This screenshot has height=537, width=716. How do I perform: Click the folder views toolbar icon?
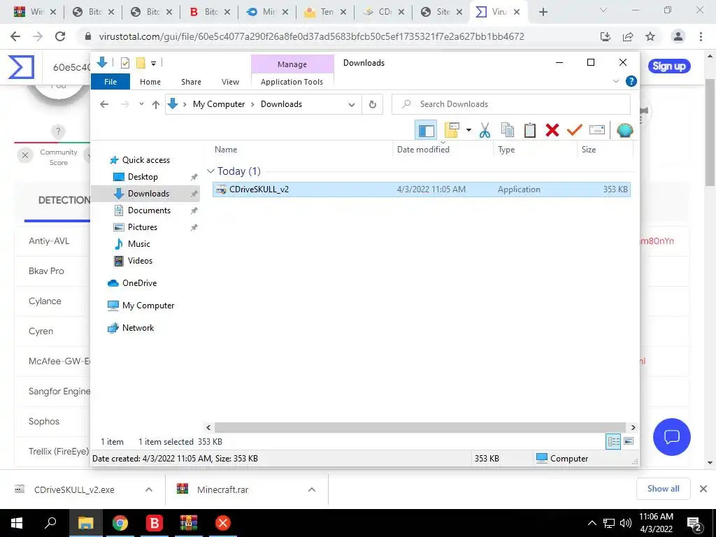pos(452,130)
